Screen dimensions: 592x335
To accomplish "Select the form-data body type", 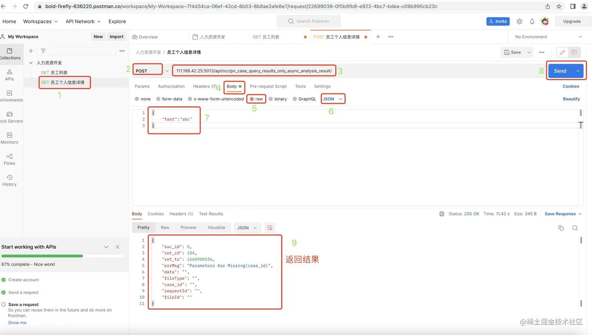I will (x=169, y=99).
